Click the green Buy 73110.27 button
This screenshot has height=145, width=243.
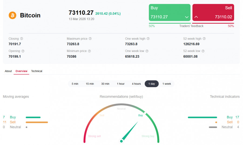coord(170,13)
